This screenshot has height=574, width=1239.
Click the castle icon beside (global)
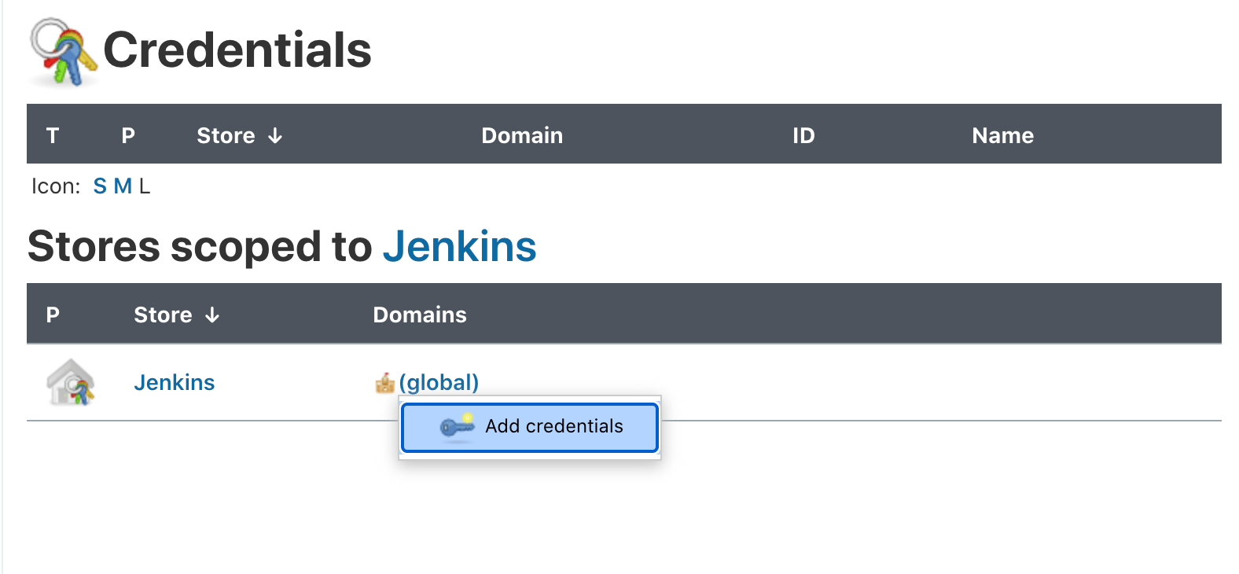click(384, 383)
